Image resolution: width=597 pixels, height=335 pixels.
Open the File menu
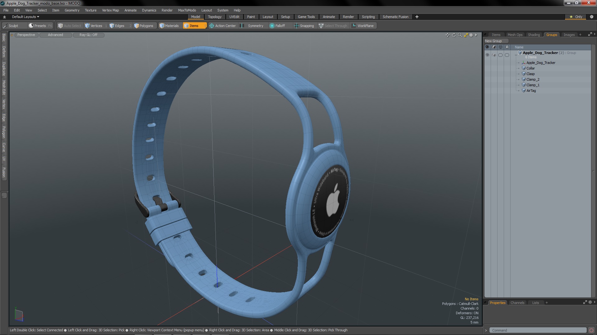[x=6, y=10]
